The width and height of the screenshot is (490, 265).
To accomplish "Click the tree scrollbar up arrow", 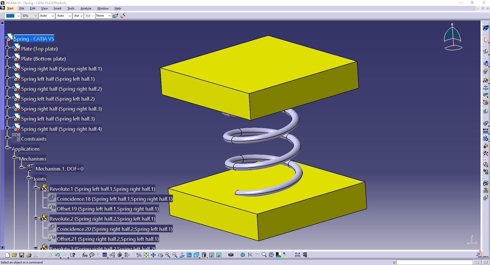I will click(3, 23).
